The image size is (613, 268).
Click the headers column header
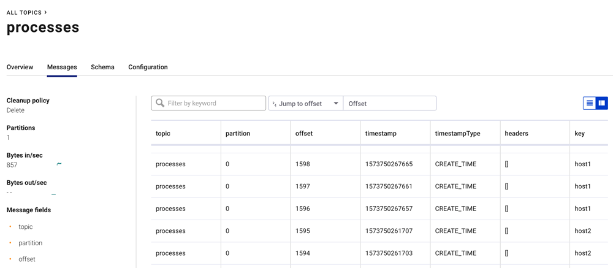516,134
